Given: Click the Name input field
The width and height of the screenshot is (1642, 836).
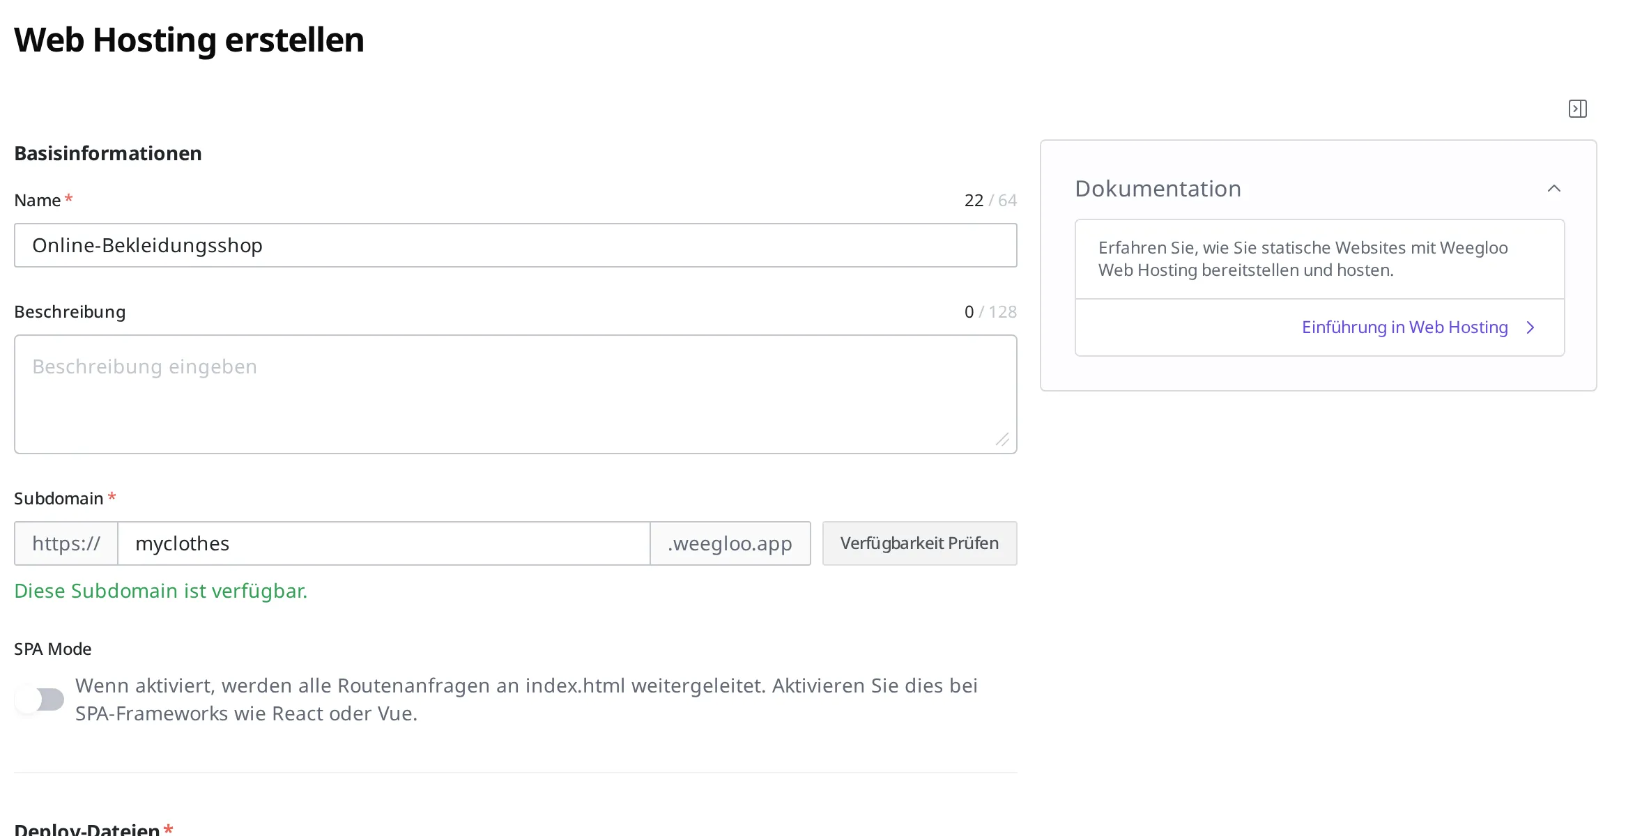Looking at the screenshot, I should (515, 245).
